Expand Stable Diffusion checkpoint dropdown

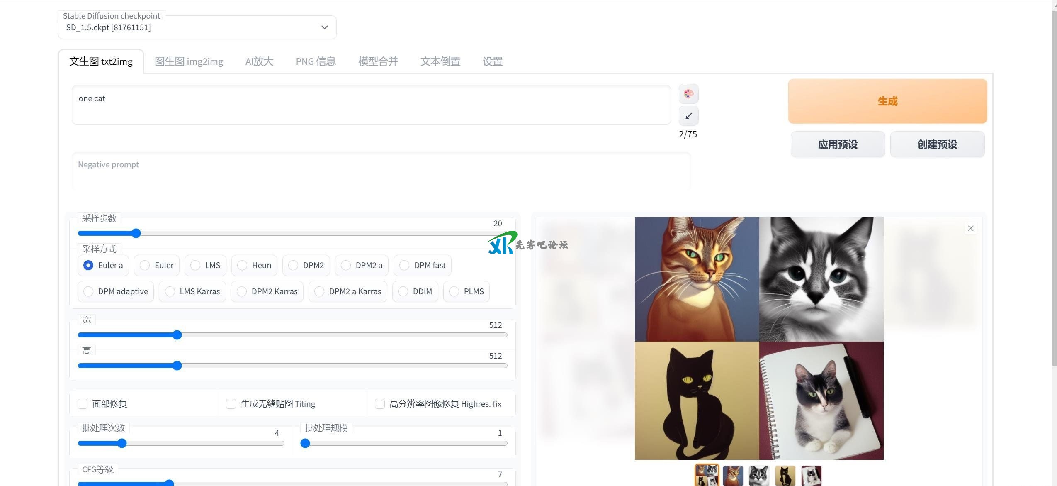tap(324, 27)
